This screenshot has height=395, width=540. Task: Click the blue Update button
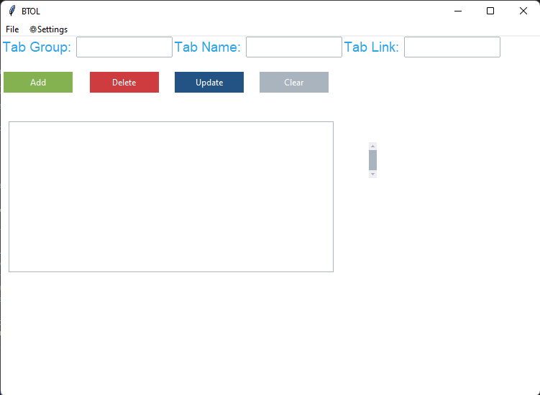coord(209,83)
